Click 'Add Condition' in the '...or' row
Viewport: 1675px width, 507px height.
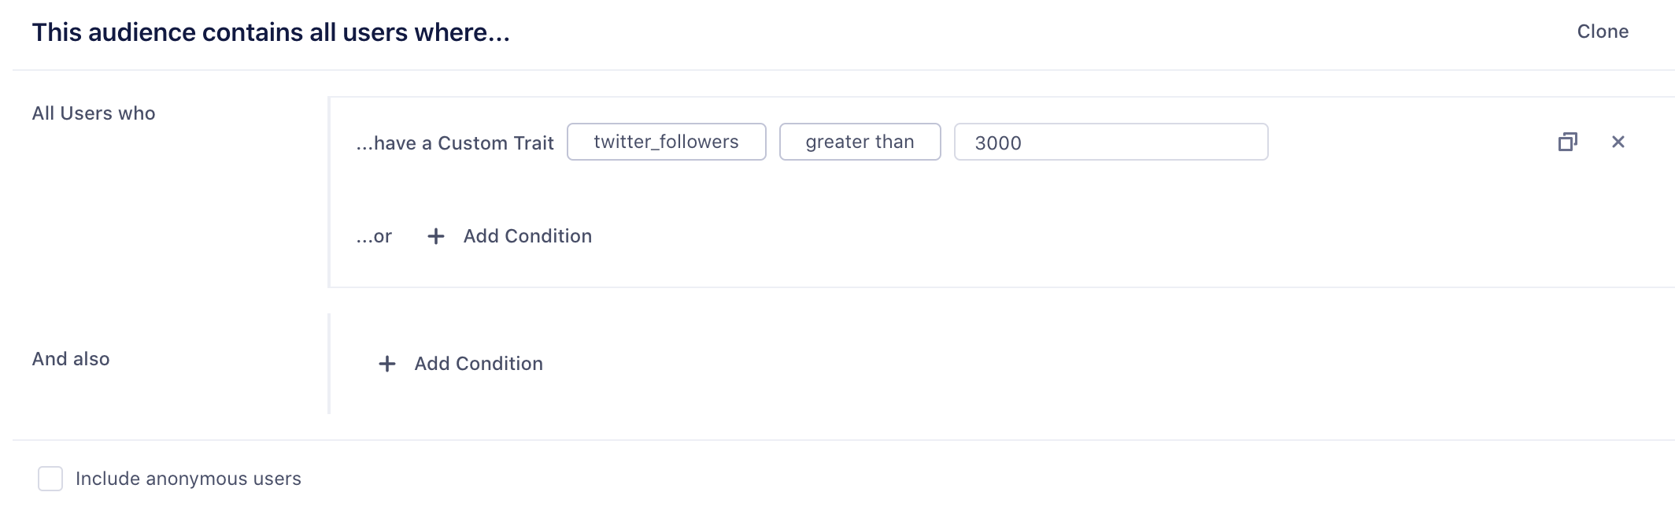click(527, 236)
